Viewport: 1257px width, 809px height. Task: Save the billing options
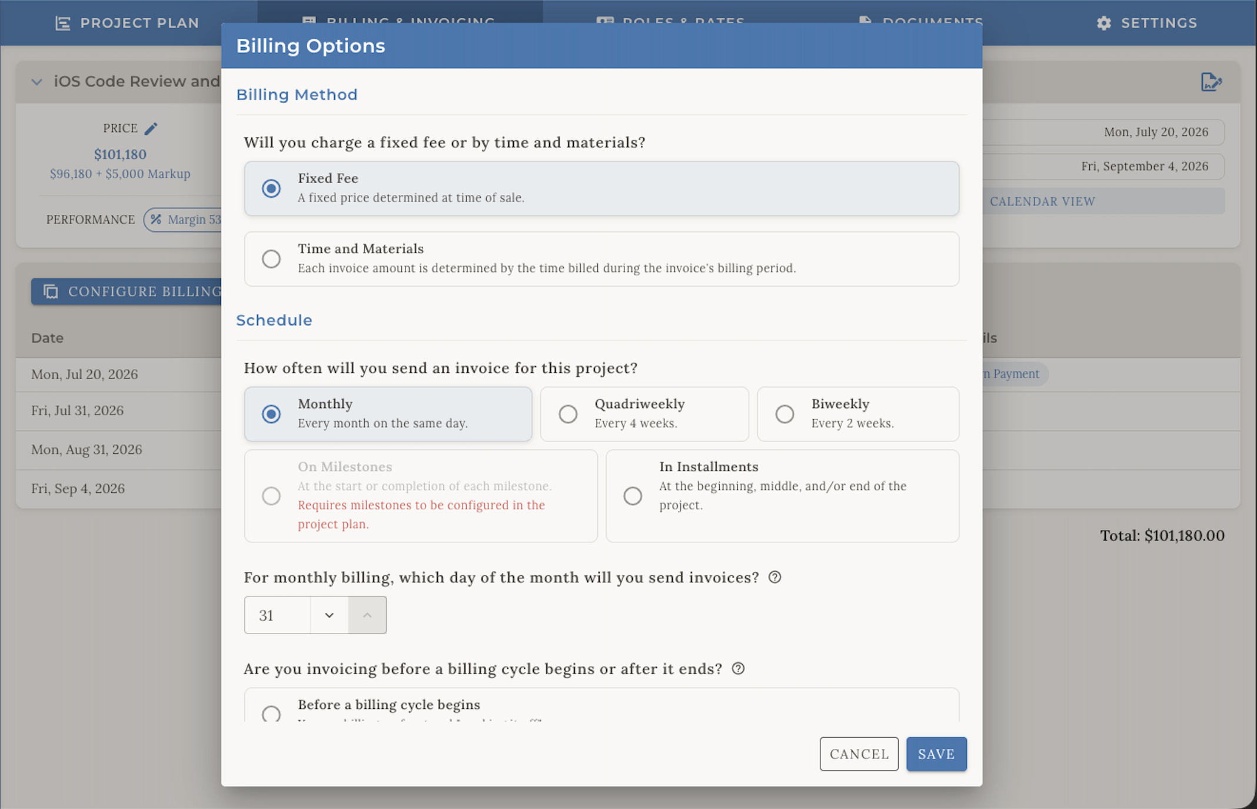936,754
